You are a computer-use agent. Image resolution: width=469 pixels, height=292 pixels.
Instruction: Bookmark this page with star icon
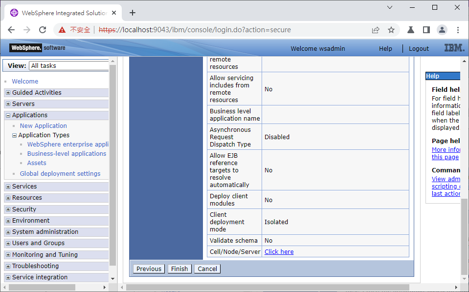pyautogui.click(x=391, y=30)
